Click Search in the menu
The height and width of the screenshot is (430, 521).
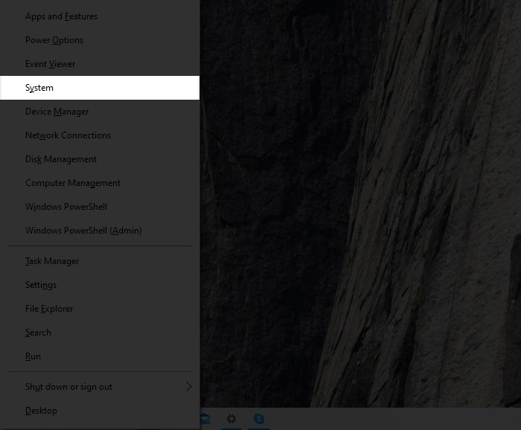point(38,333)
